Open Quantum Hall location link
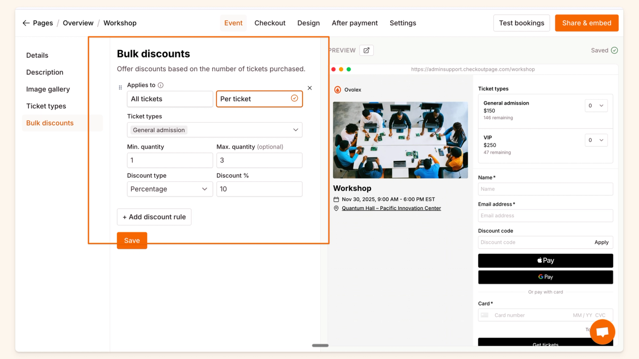The width and height of the screenshot is (639, 359). click(x=391, y=208)
